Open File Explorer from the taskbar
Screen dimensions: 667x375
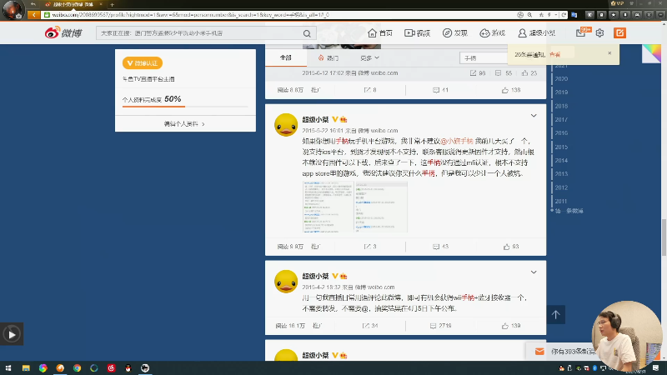point(26,368)
